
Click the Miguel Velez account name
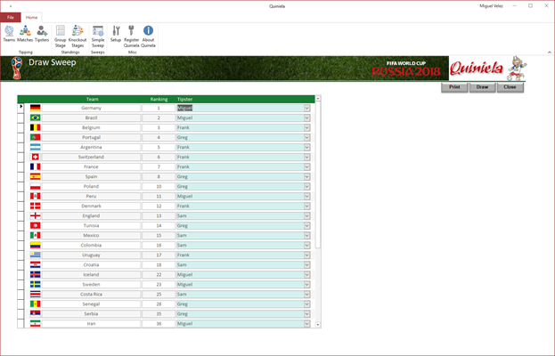click(491, 6)
